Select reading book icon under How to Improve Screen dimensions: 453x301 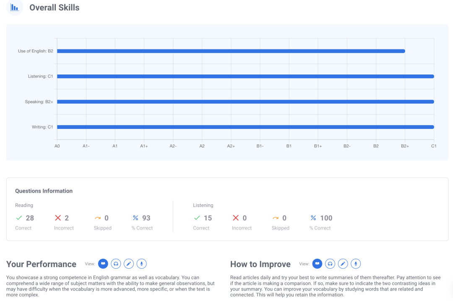tap(318, 264)
